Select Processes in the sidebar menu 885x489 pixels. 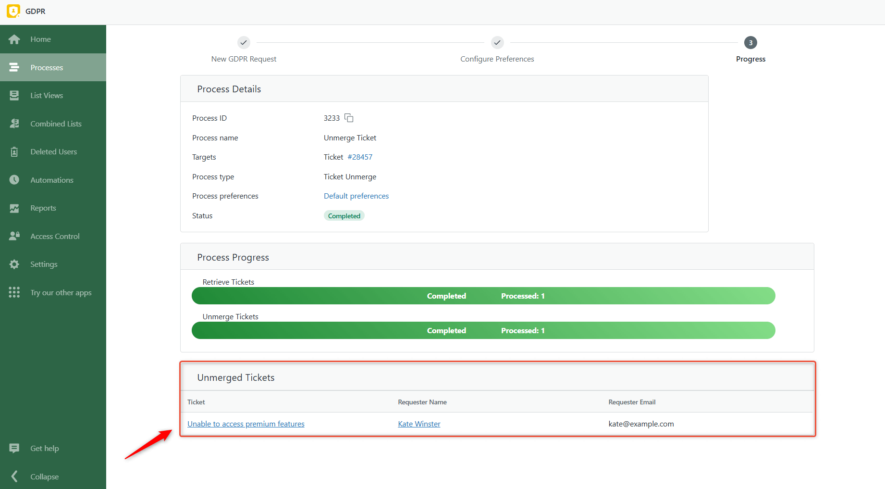coord(47,68)
